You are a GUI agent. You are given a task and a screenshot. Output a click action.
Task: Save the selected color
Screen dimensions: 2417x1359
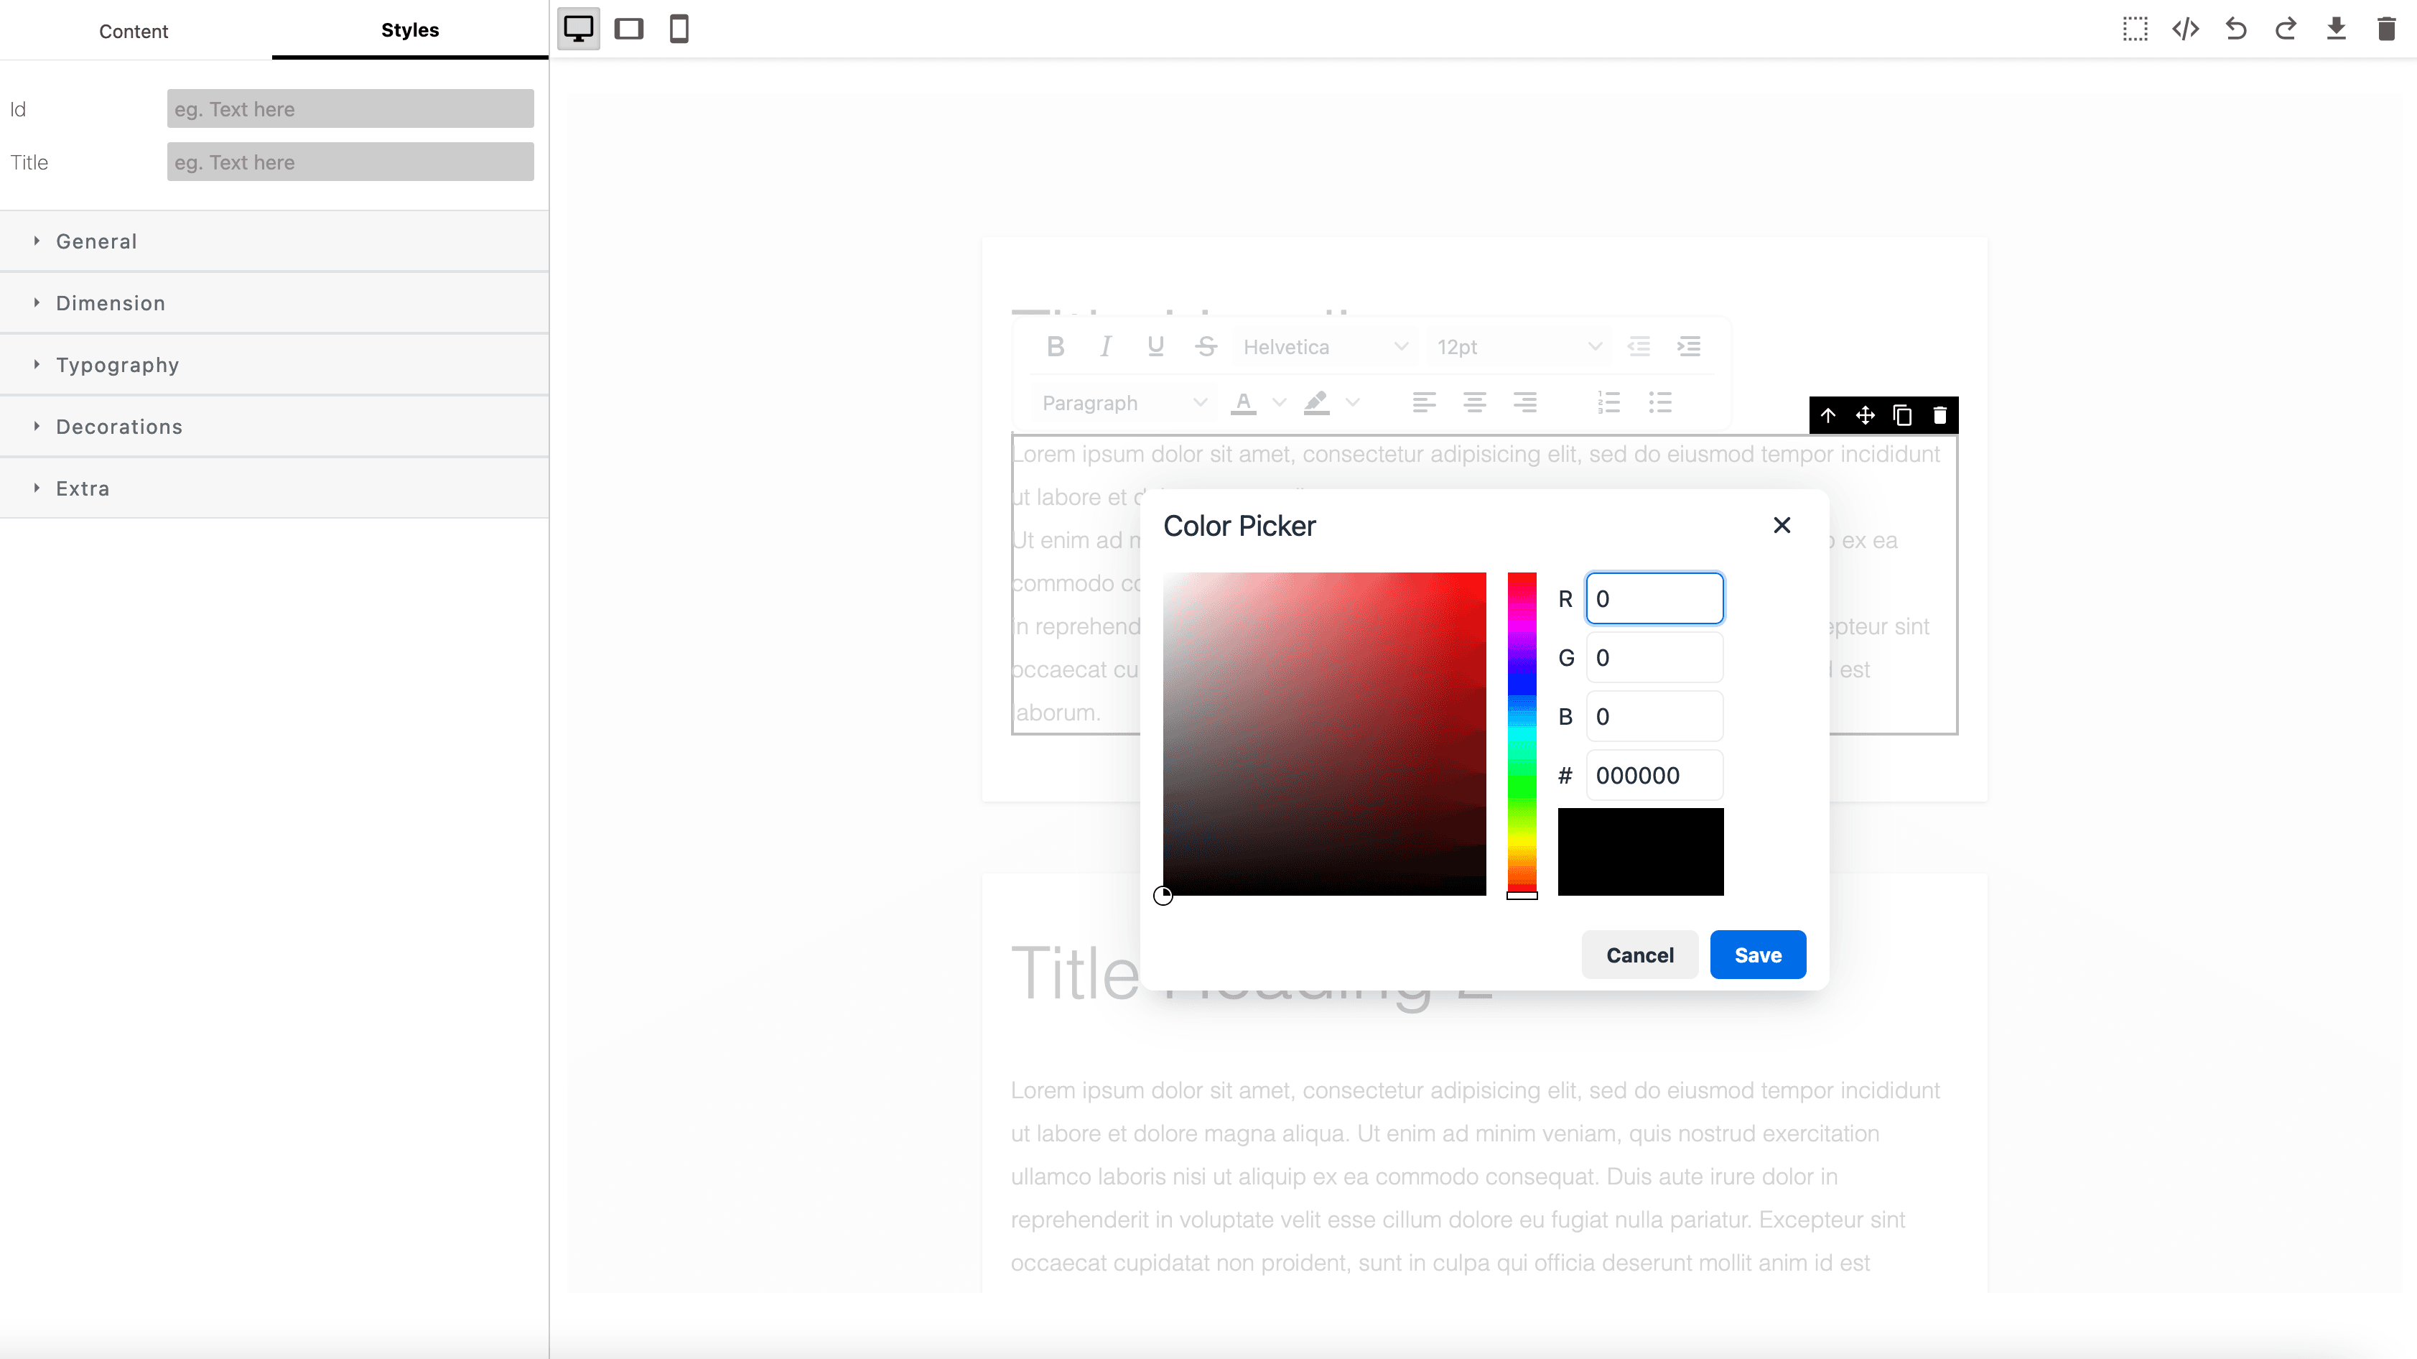pos(1758,955)
